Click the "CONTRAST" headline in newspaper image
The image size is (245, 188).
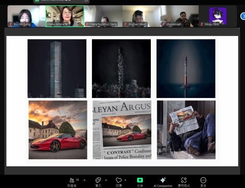[119, 152]
